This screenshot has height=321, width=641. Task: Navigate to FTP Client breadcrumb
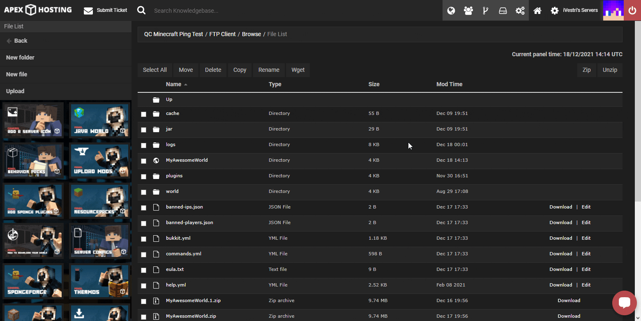click(x=222, y=34)
